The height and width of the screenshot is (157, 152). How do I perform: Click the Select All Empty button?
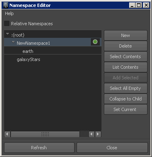[x=126, y=88]
